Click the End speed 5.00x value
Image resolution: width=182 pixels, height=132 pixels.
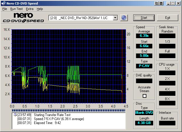144,56
